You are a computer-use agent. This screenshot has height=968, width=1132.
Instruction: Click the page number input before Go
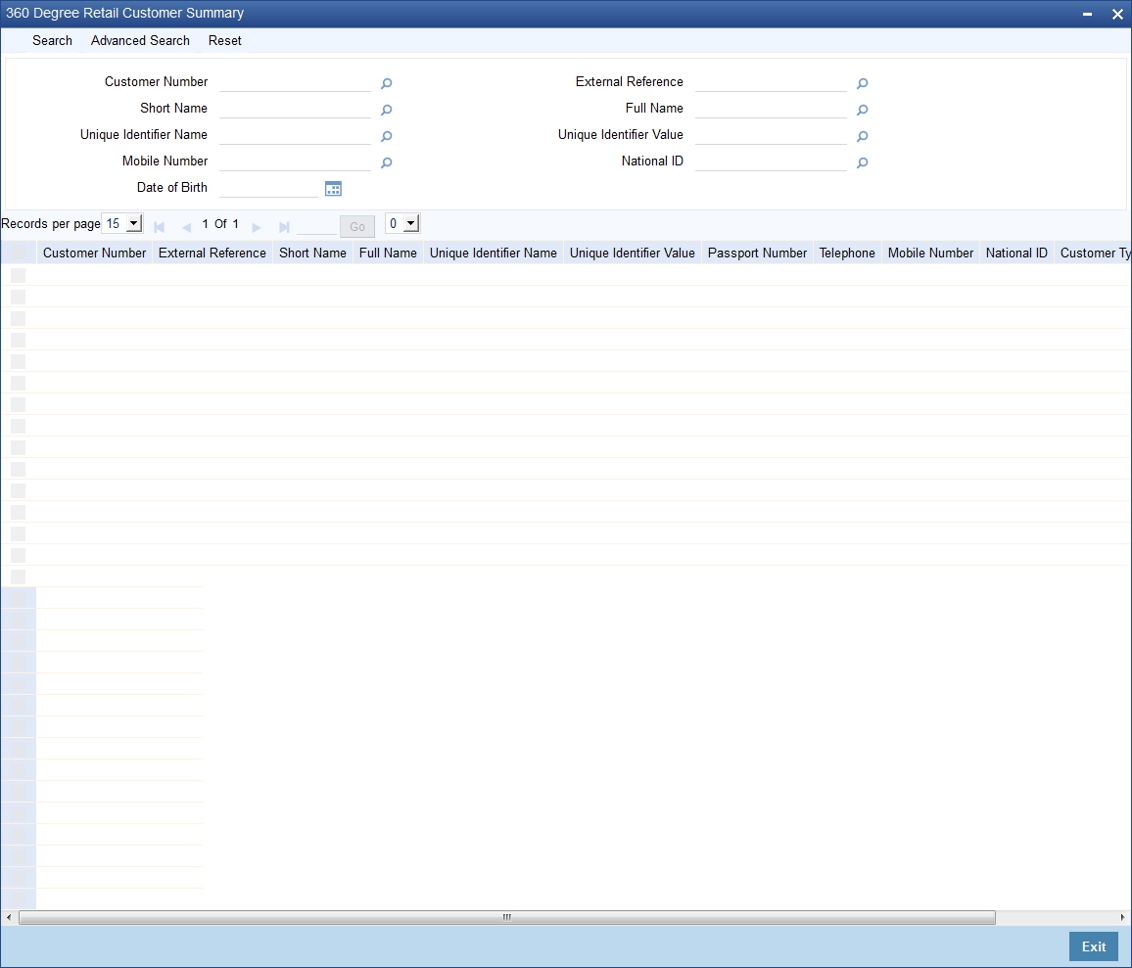coord(316,226)
